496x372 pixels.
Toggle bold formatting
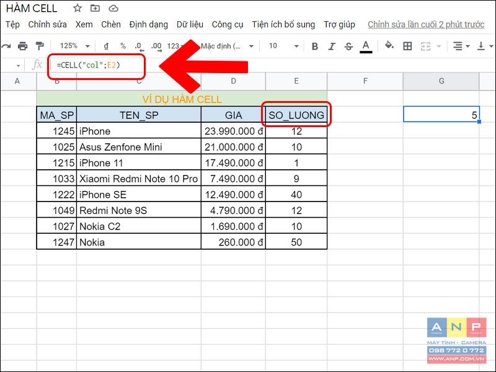pyautogui.click(x=315, y=46)
